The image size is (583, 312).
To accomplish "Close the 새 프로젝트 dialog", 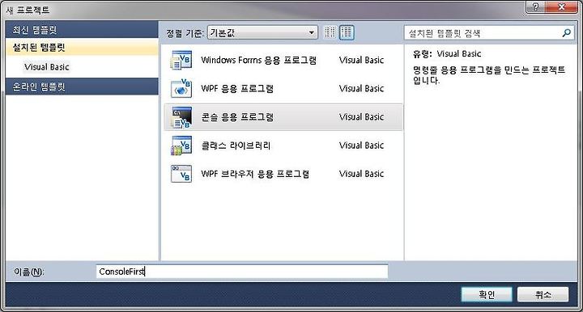I will point(562,6).
